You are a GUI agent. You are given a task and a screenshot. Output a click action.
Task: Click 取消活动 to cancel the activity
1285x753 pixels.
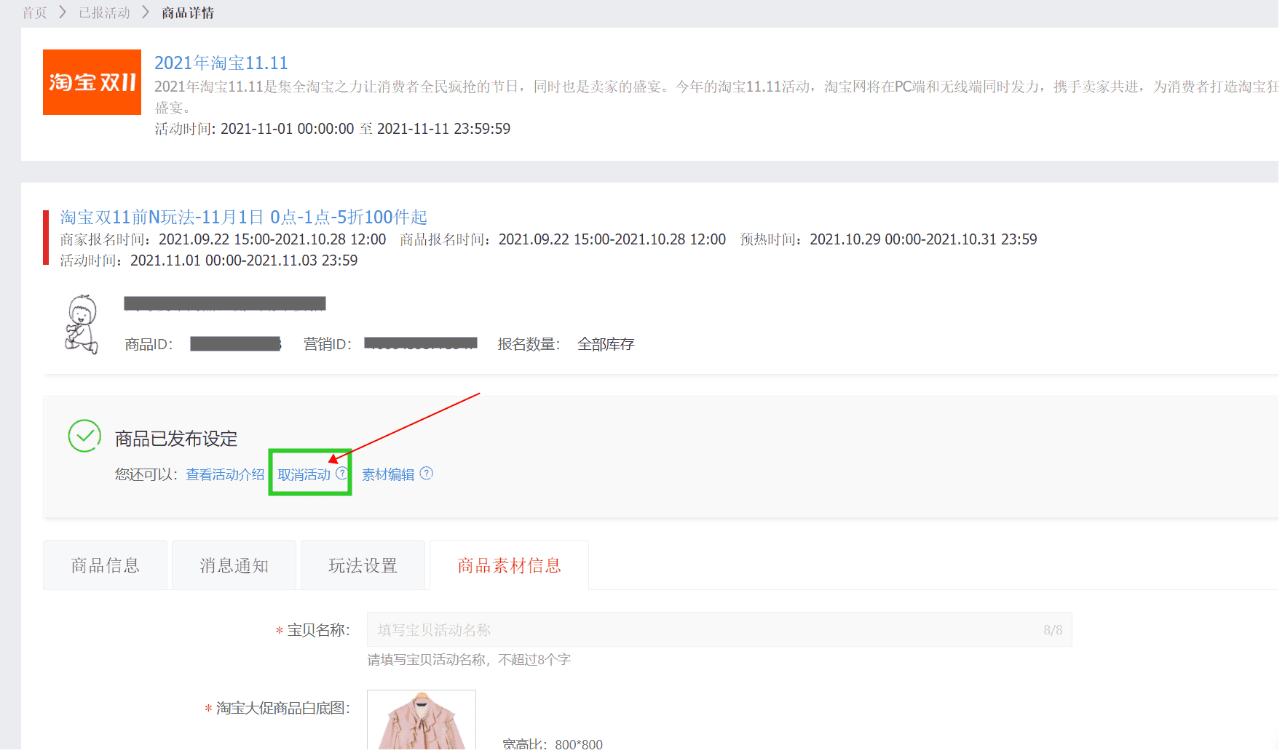[x=304, y=474]
